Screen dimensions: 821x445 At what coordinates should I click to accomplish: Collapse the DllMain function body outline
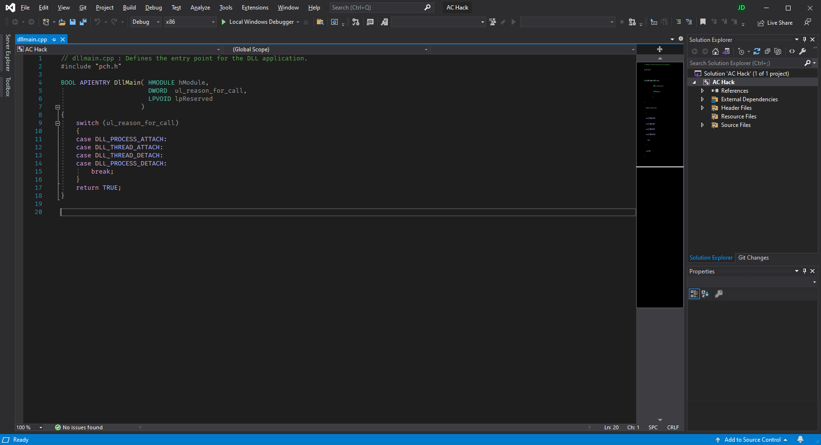tap(57, 107)
